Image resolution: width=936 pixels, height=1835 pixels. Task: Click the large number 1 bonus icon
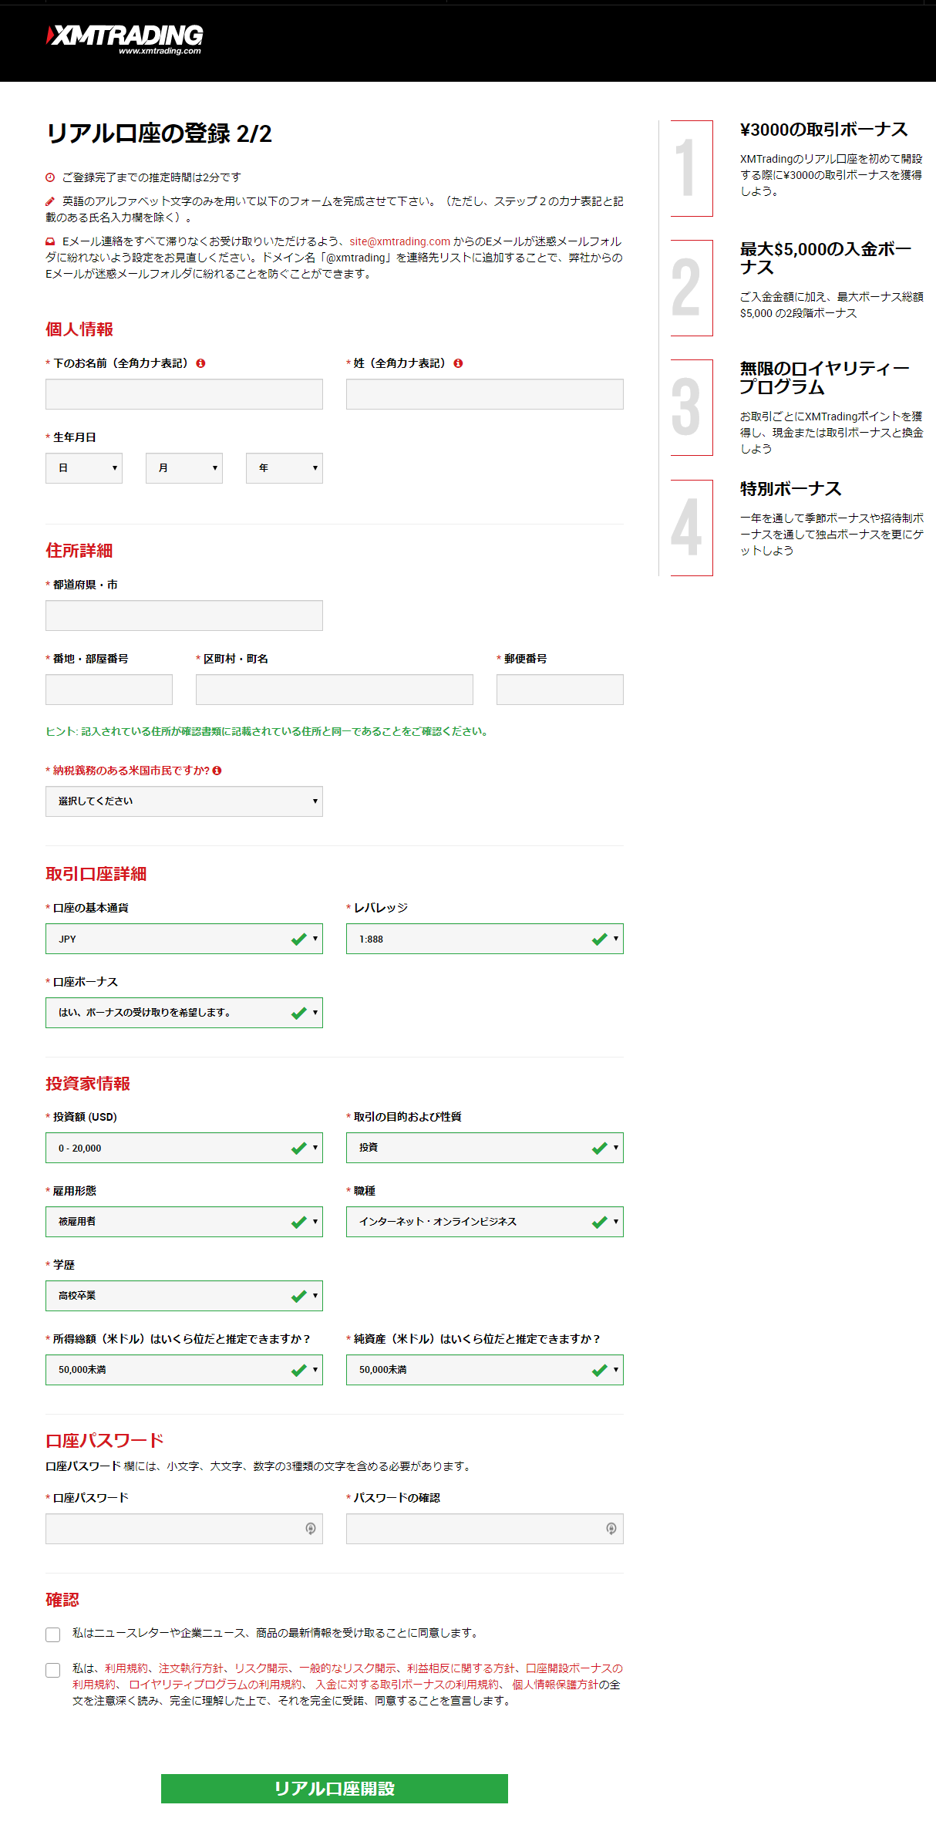[x=691, y=168]
